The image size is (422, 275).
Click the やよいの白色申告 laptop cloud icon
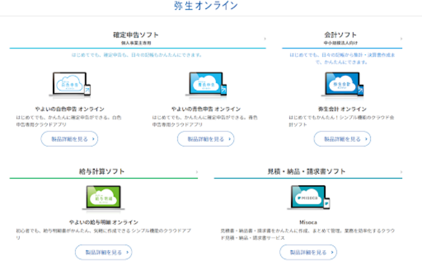69,85
